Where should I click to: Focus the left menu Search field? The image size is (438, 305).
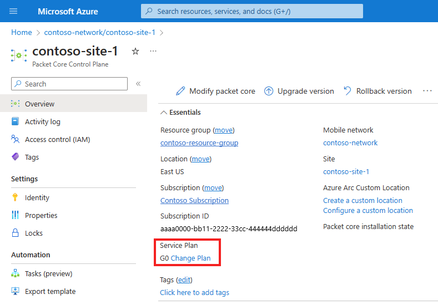click(69, 84)
